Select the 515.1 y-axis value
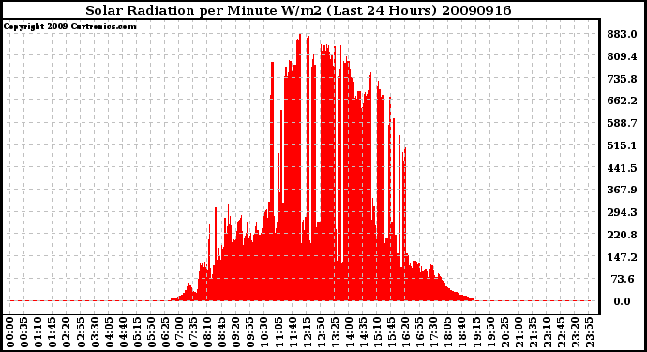The height and width of the screenshot is (352, 647). click(x=623, y=145)
